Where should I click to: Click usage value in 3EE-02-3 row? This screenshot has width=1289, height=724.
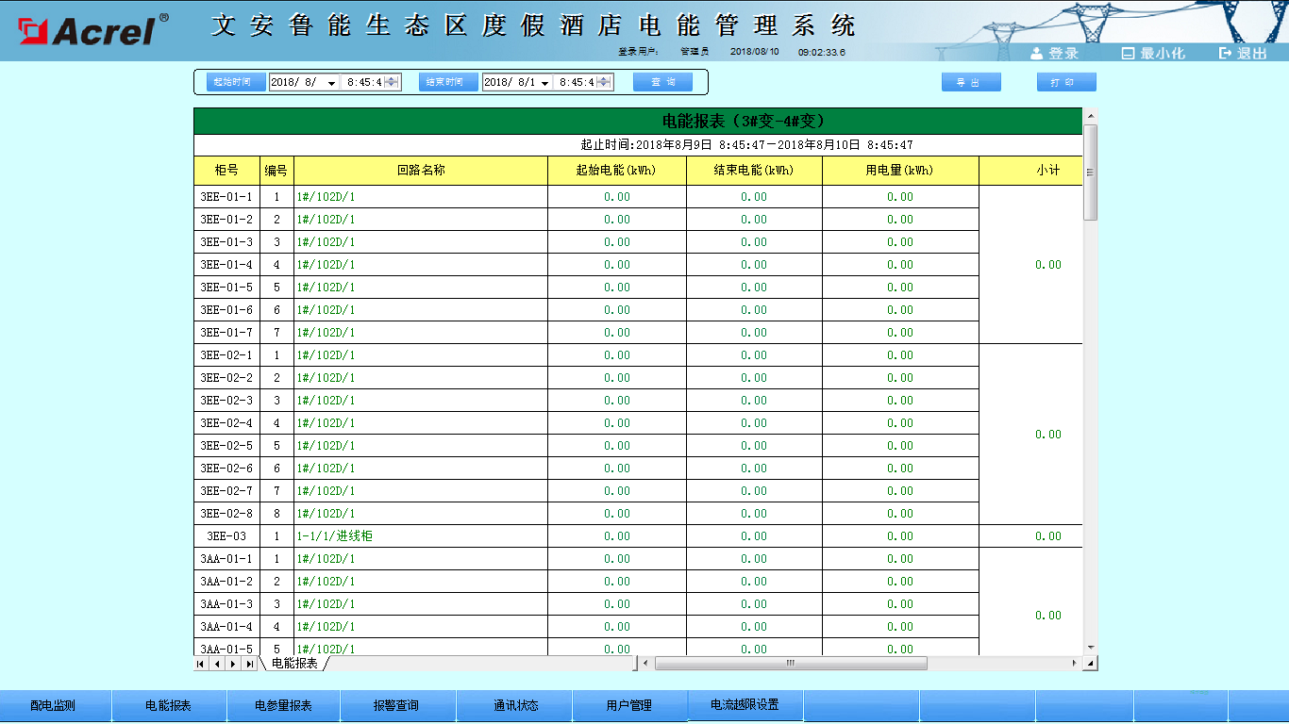900,401
